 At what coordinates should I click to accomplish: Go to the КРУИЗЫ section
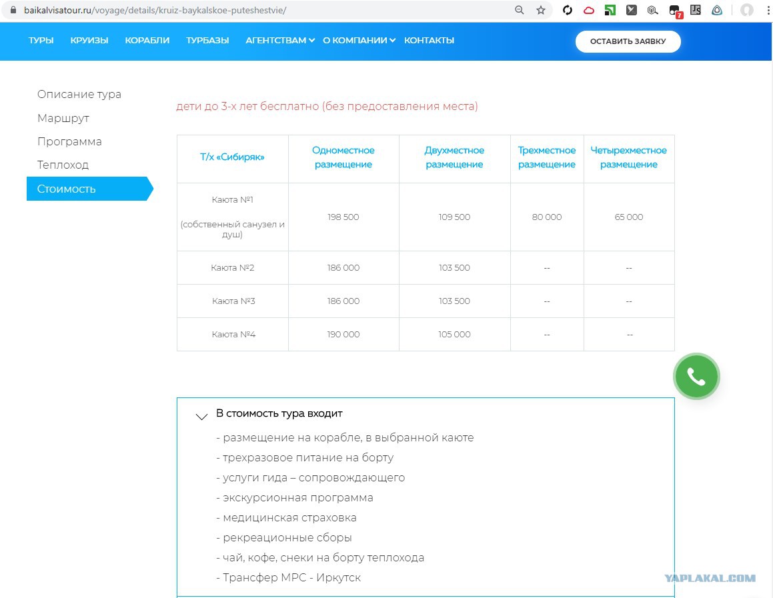[89, 41]
